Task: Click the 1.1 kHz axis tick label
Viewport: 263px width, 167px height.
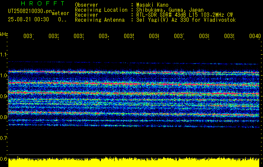Action: coord(3,55)
